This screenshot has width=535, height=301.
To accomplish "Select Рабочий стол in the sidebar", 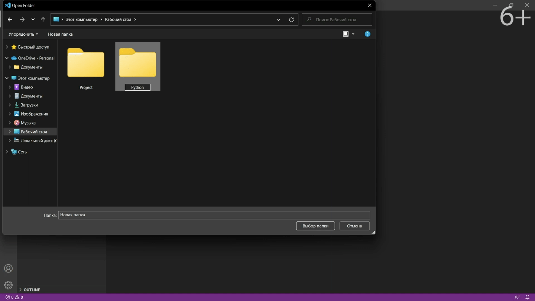I will 34,132.
